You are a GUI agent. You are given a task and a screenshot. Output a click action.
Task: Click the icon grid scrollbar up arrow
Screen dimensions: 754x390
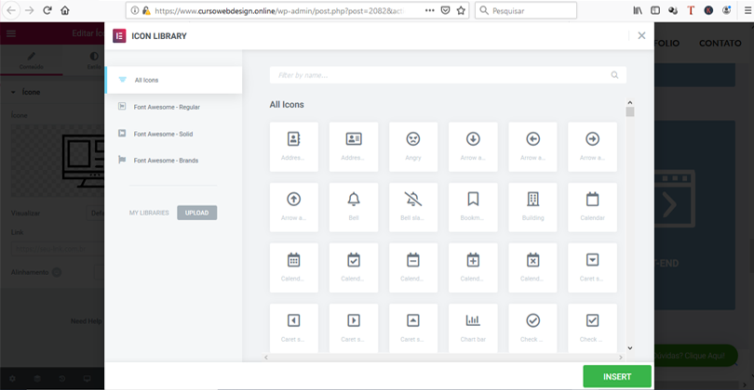pyautogui.click(x=630, y=103)
